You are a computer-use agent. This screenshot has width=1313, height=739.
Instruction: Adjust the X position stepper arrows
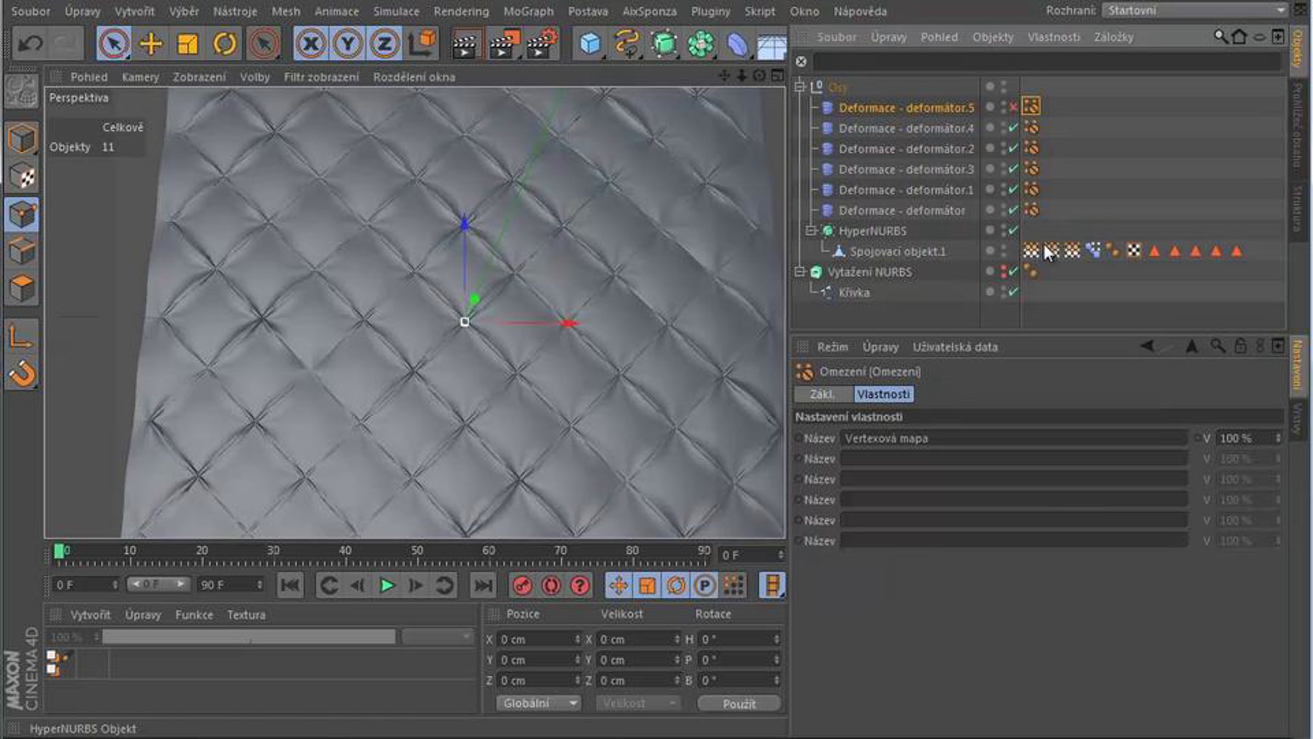tap(577, 639)
